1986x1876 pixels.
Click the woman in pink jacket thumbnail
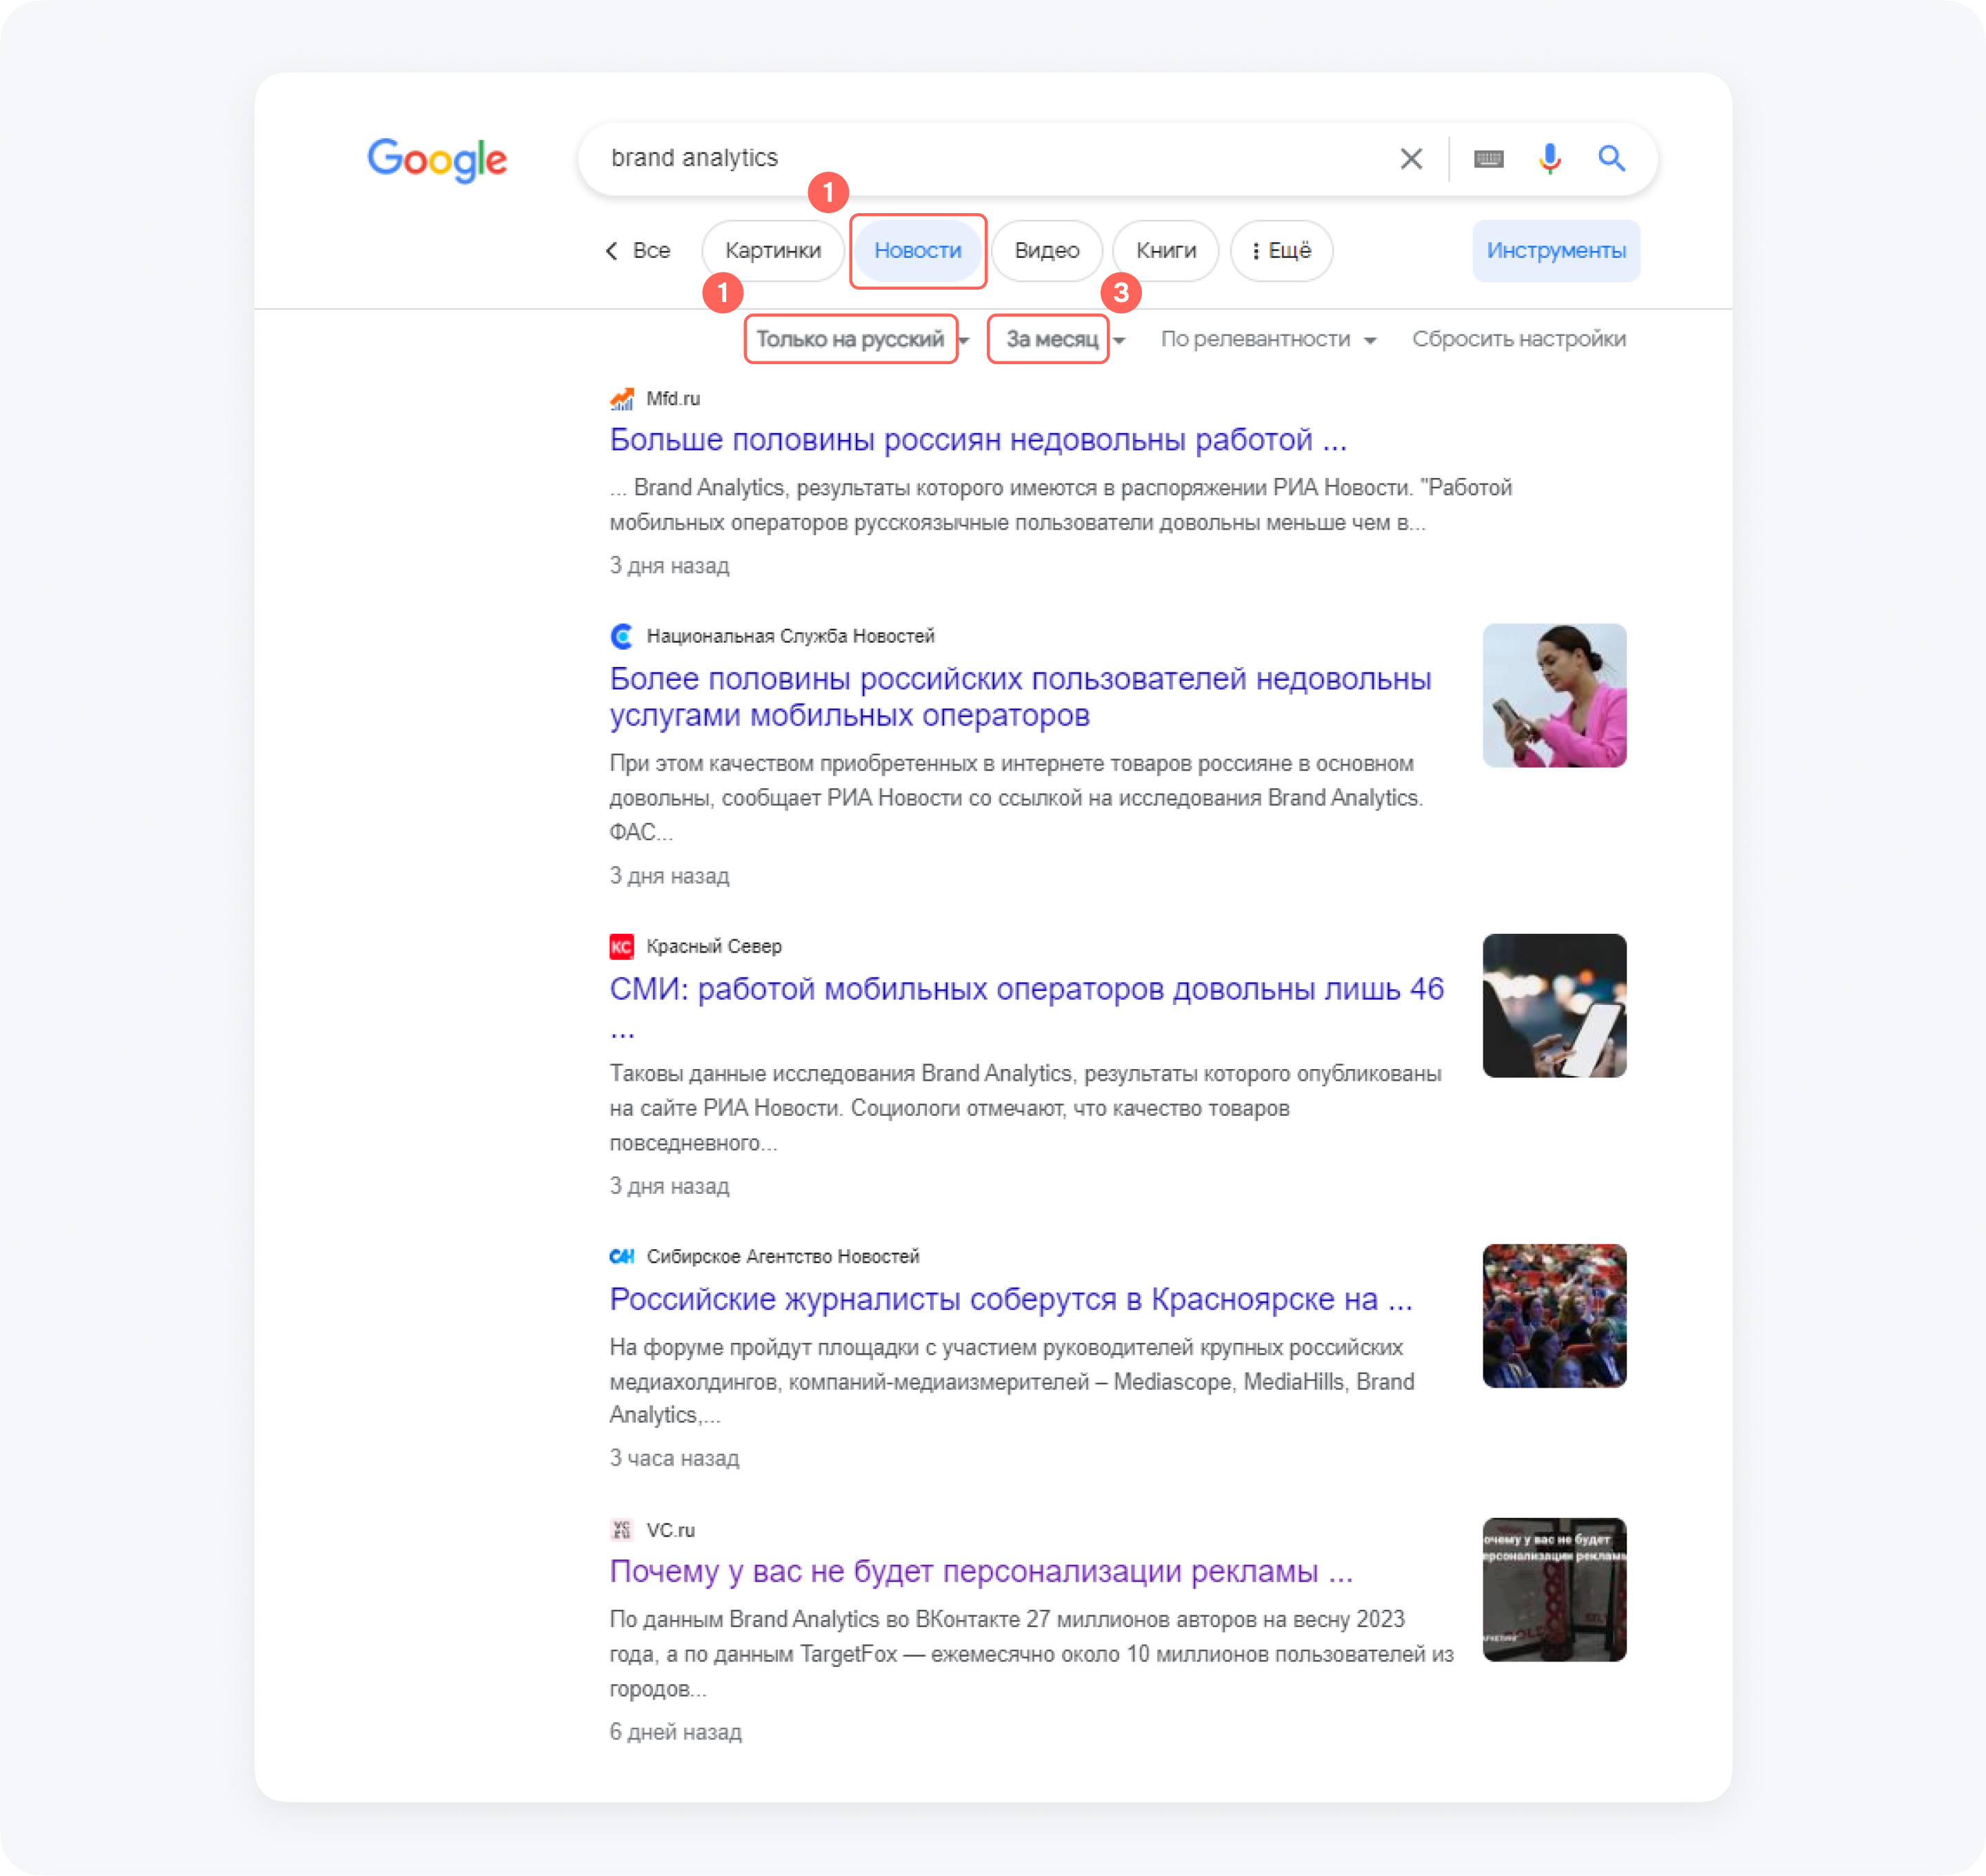coord(1554,696)
